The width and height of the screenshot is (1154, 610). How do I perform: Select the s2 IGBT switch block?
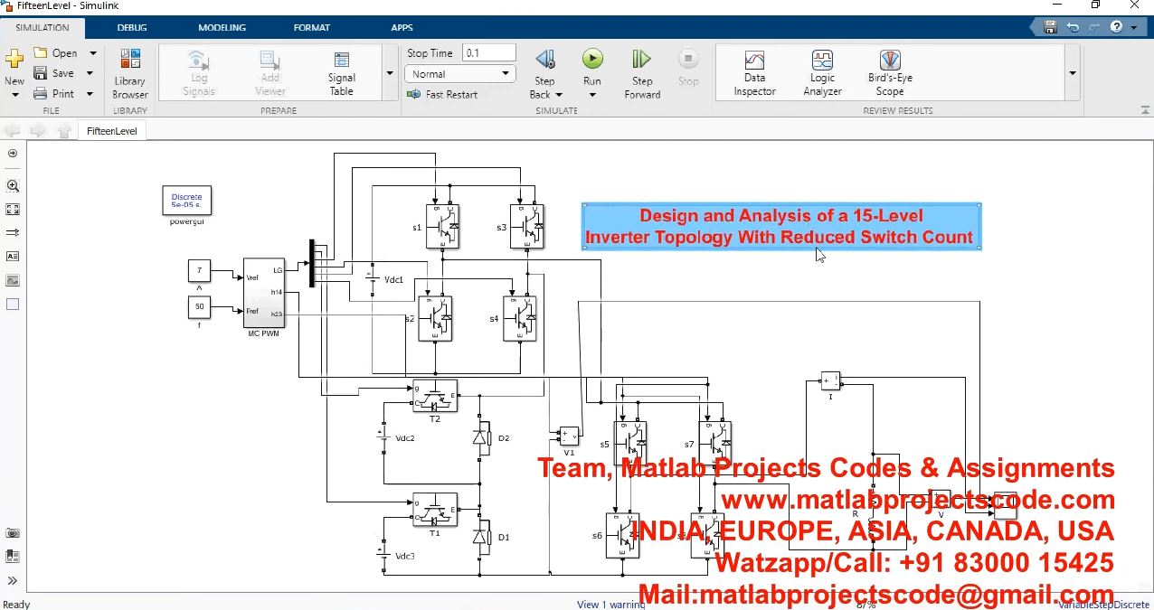(x=435, y=318)
